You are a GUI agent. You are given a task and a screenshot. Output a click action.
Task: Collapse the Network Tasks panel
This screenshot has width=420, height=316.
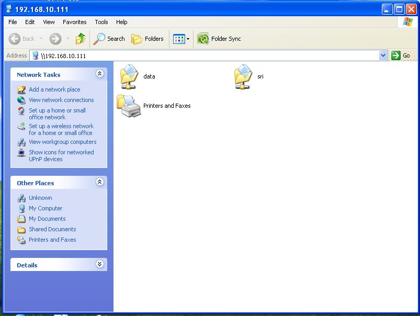pos(100,73)
